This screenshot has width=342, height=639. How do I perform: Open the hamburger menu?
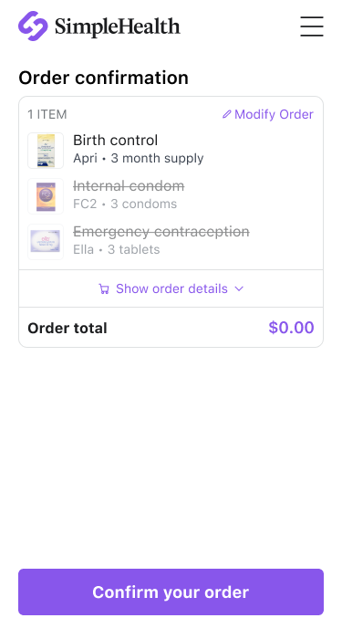tap(312, 26)
